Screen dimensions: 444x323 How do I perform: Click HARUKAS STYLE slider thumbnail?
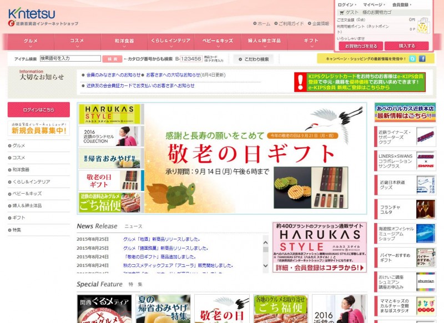pyautogui.click(x=112, y=114)
